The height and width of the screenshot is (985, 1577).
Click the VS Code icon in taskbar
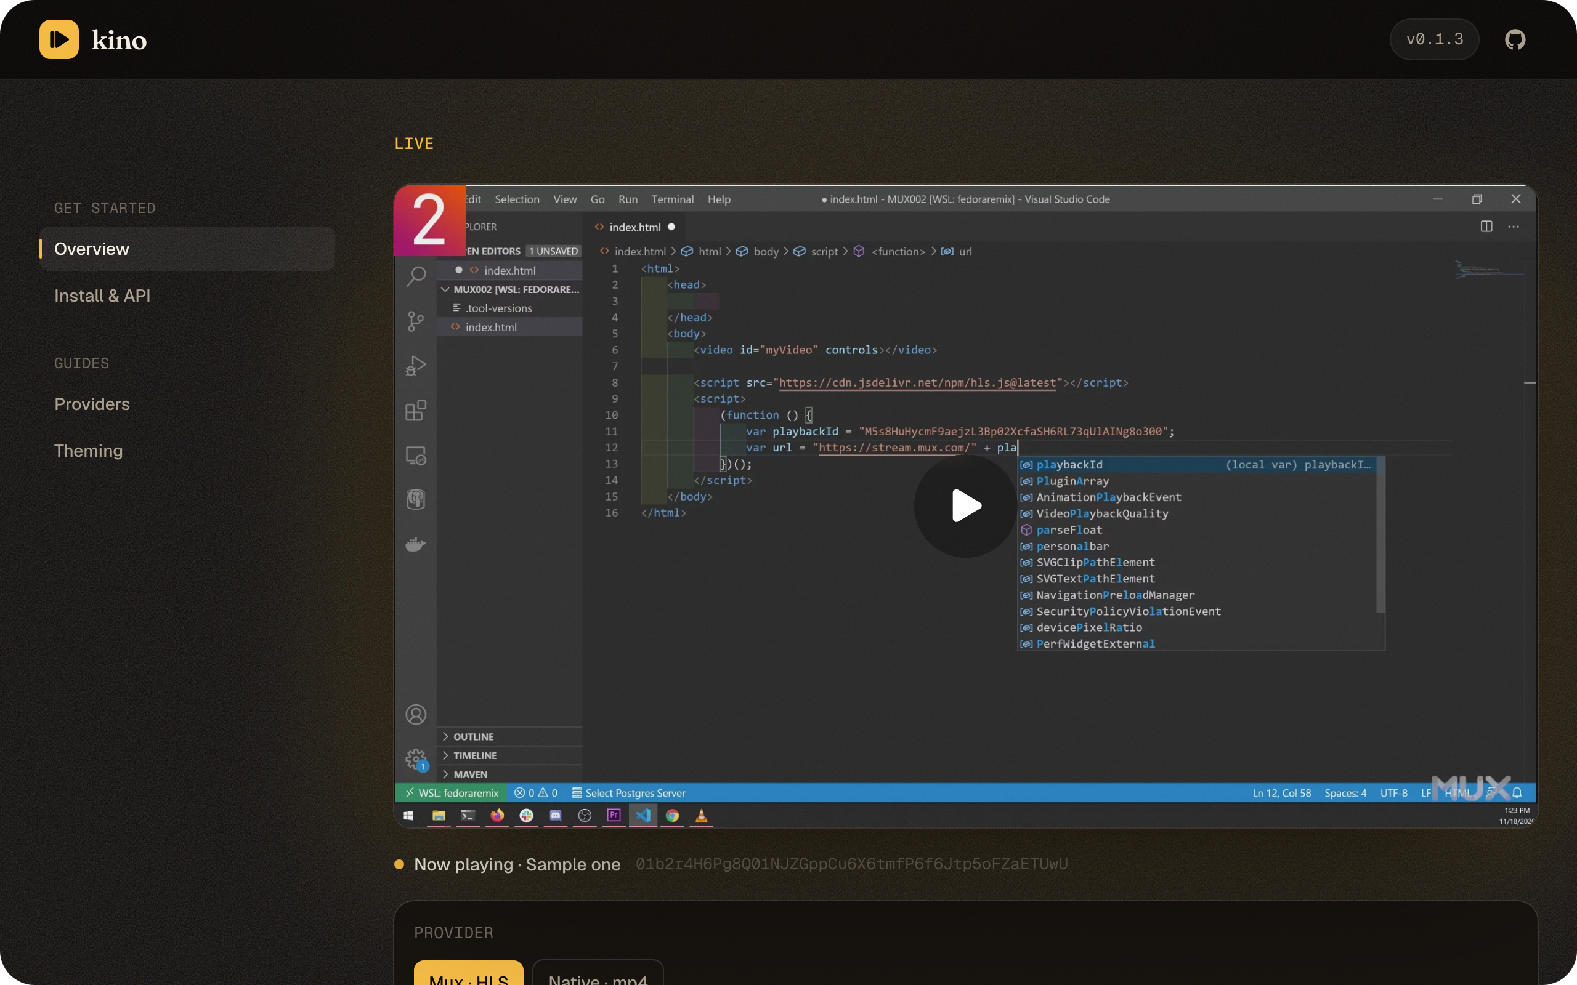(643, 816)
